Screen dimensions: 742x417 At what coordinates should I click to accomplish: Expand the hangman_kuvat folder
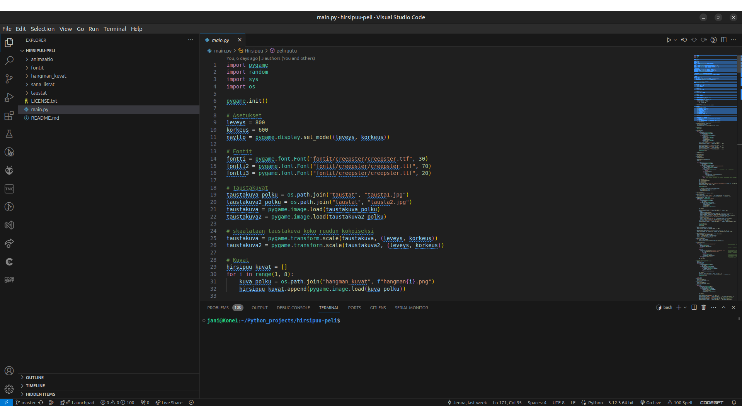[49, 76]
